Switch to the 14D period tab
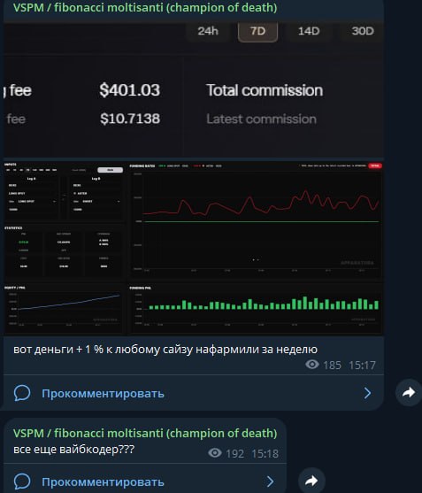This screenshot has width=422, height=493. coord(309,31)
